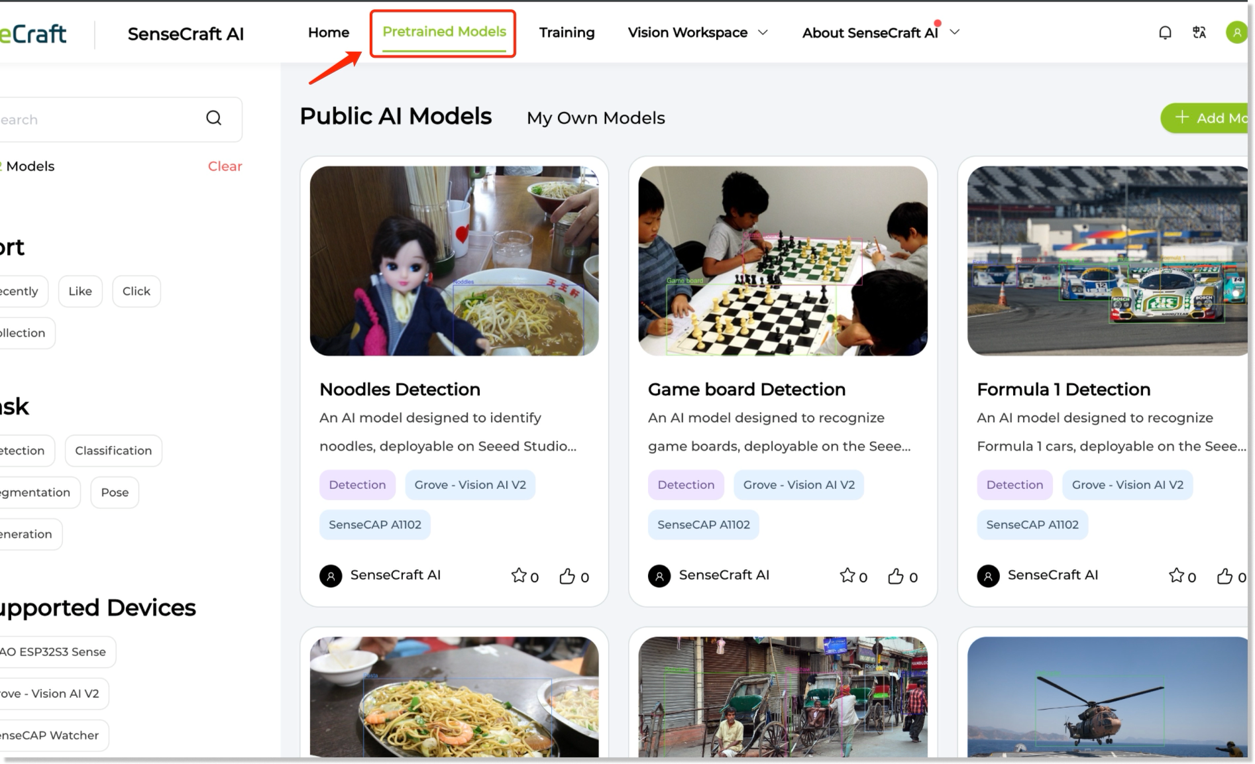The height and width of the screenshot is (764, 1255).
Task: Open the notifications bell icon
Action: [x=1165, y=32]
